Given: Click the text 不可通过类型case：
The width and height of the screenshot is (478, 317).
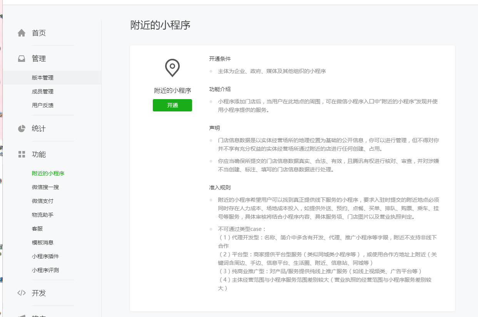Looking at the screenshot, I should [x=242, y=229].
